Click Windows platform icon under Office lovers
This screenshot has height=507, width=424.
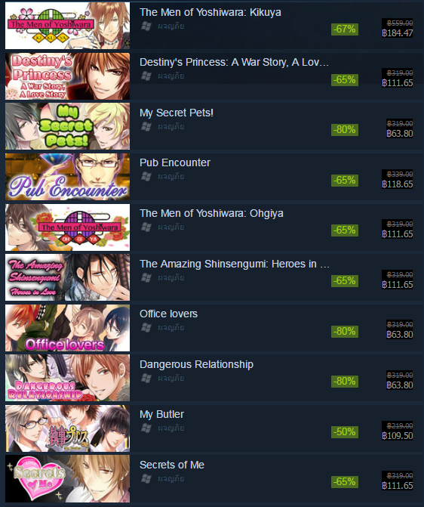click(x=146, y=328)
